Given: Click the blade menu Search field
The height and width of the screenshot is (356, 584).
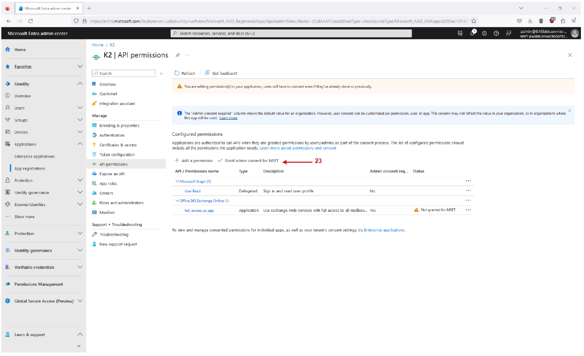Looking at the screenshot, I should 124,73.
